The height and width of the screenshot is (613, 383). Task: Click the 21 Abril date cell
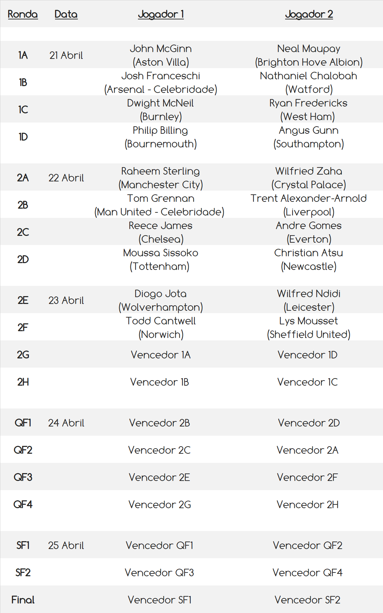pyautogui.click(x=66, y=55)
